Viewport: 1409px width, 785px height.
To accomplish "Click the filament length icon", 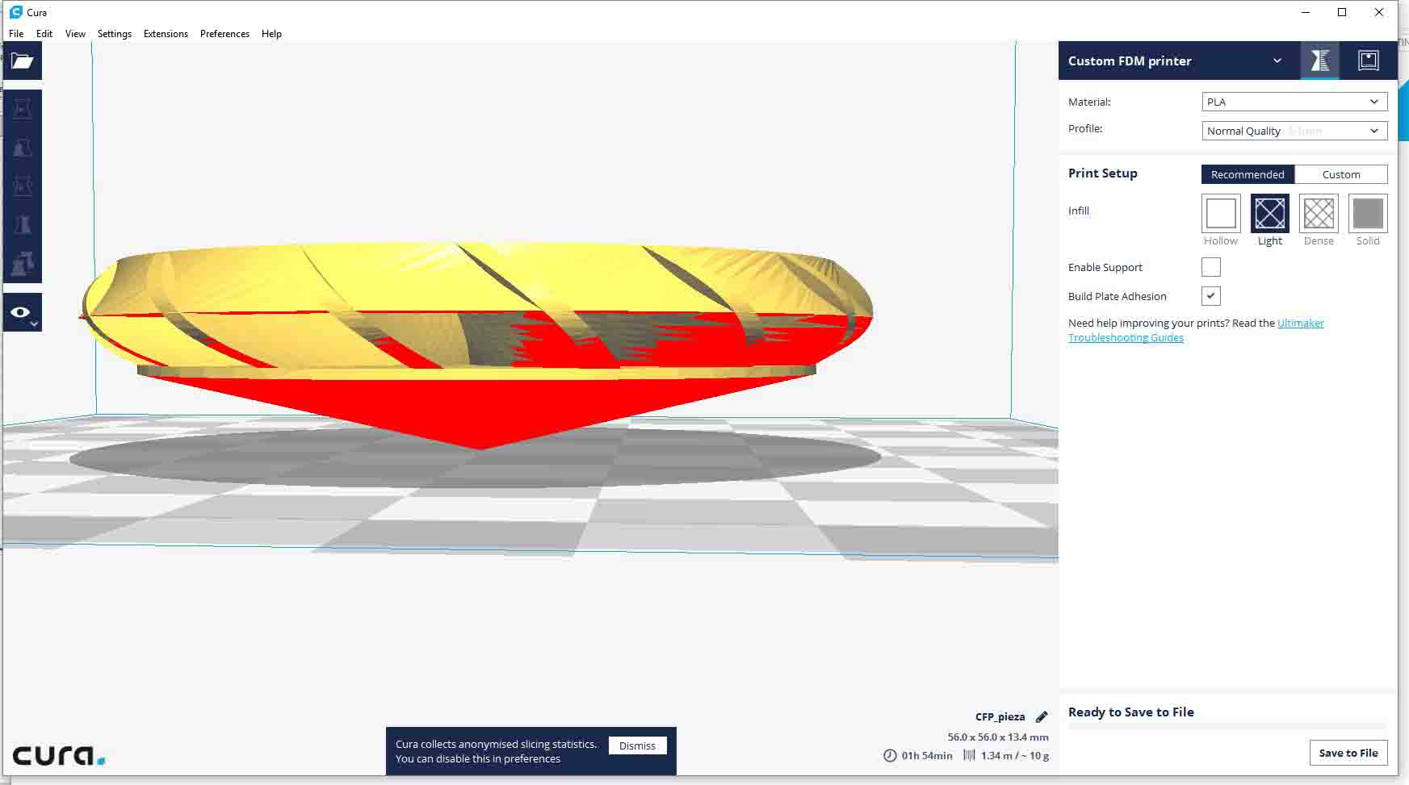I will click(x=969, y=756).
